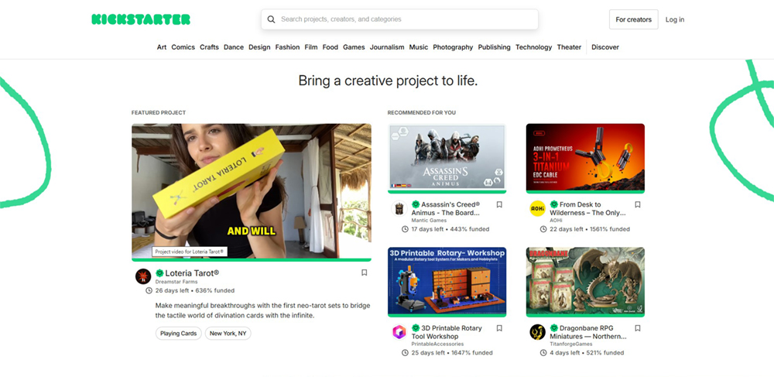Open the Food category

point(330,47)
